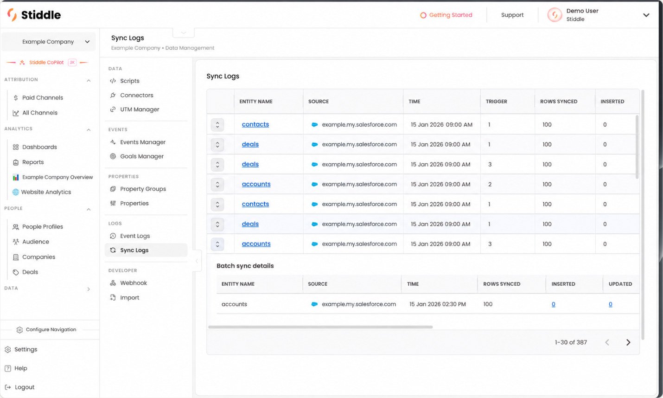Open Scripts from the Data section

click(x=129, y=81)
